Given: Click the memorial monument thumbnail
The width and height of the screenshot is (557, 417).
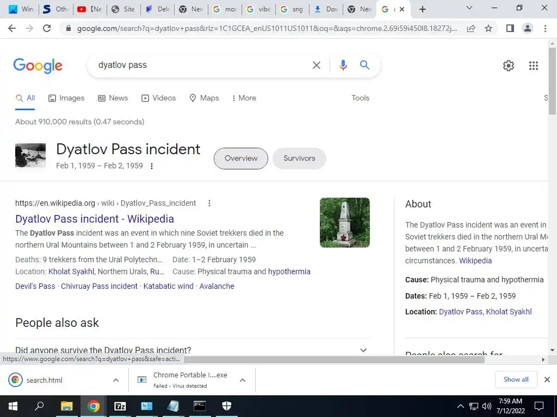Looking at the screenshot, I should click(344, 222).
